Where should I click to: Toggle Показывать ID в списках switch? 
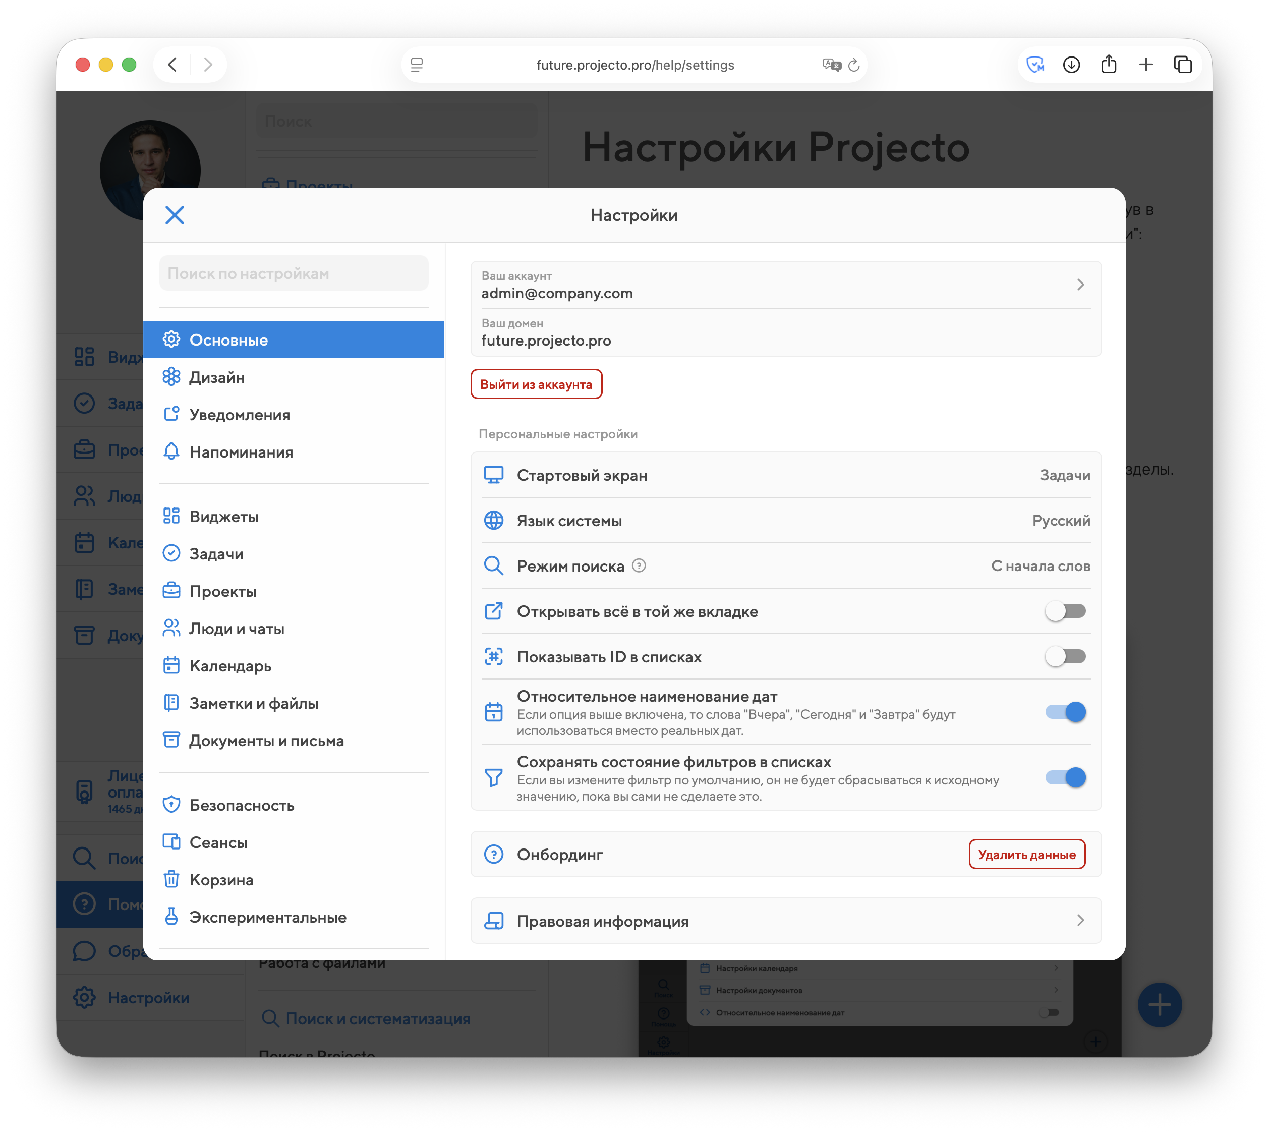1065,657
